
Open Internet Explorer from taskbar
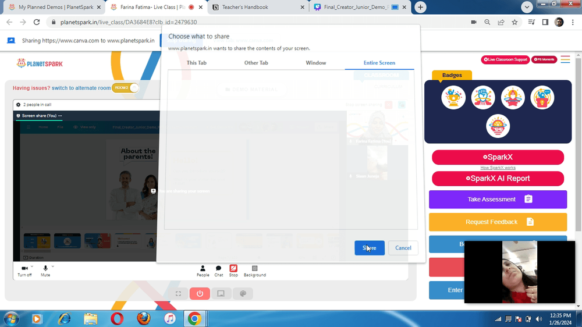[x=64, y=319]
